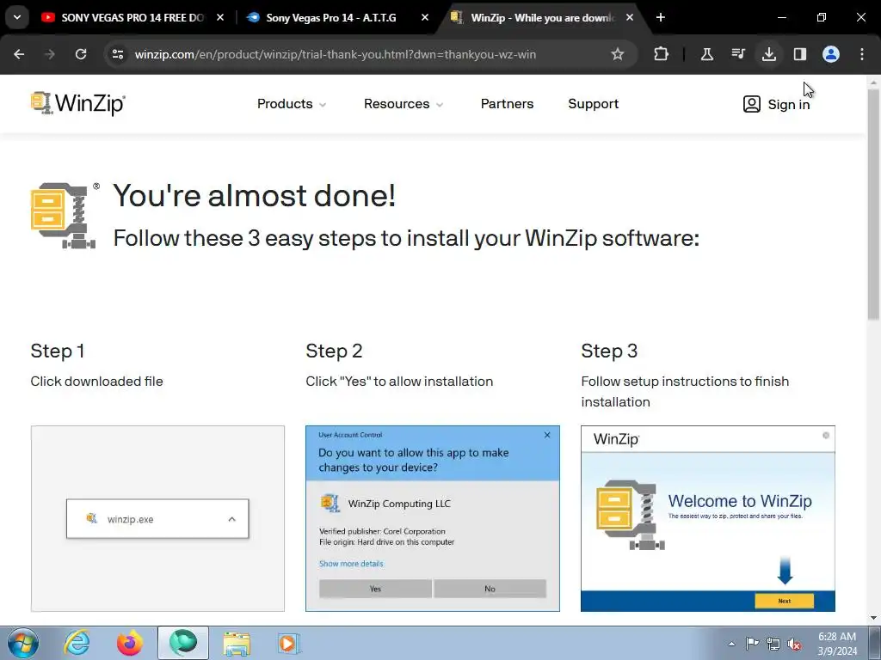The width and height of the screenshot is (881, 660).
Task: Click Show more details in Step 2 image
Action: (351, 564)
